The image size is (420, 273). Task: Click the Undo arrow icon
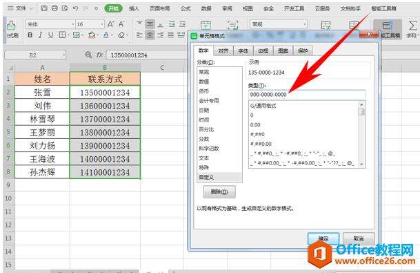click(x=76, y=8)
